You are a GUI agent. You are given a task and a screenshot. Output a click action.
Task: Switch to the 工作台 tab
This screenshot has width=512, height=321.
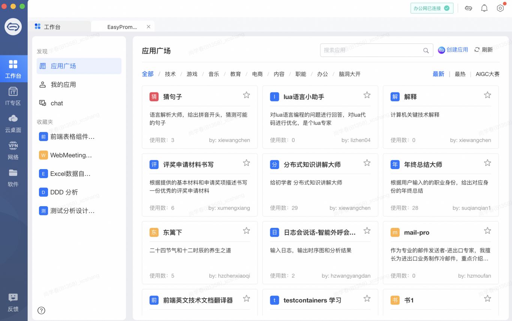(x=60, y=27)
